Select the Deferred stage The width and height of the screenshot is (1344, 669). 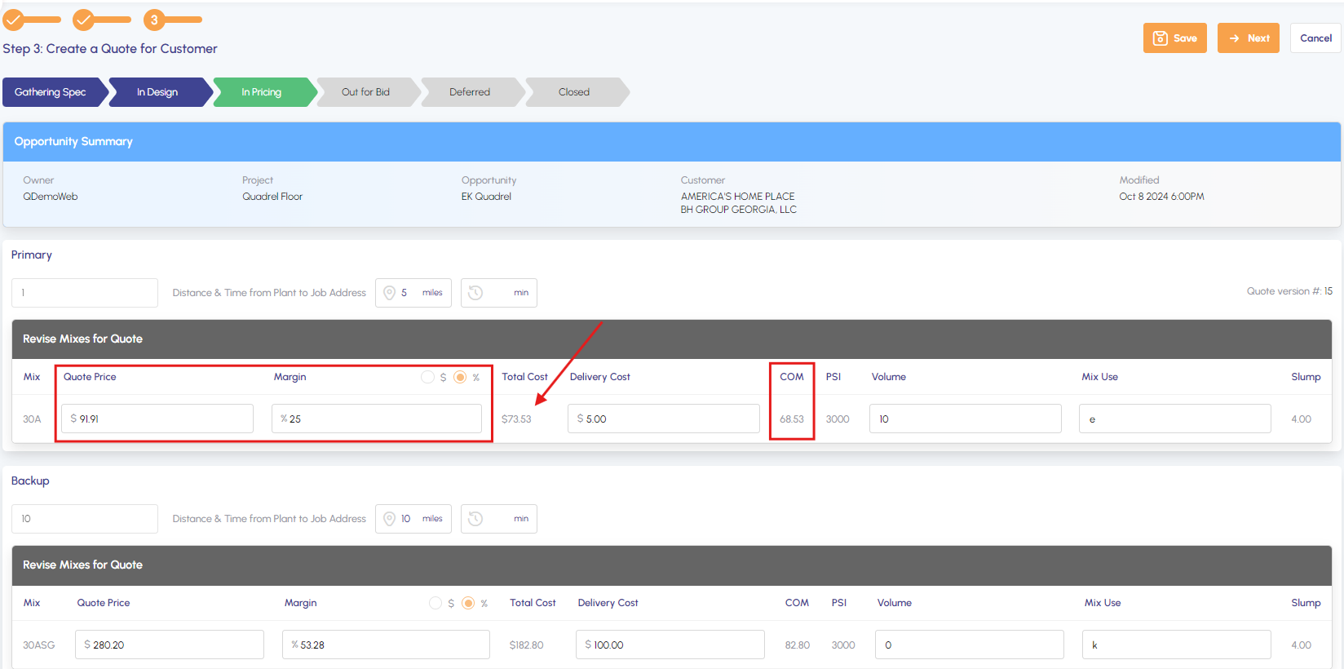[472, 92]
